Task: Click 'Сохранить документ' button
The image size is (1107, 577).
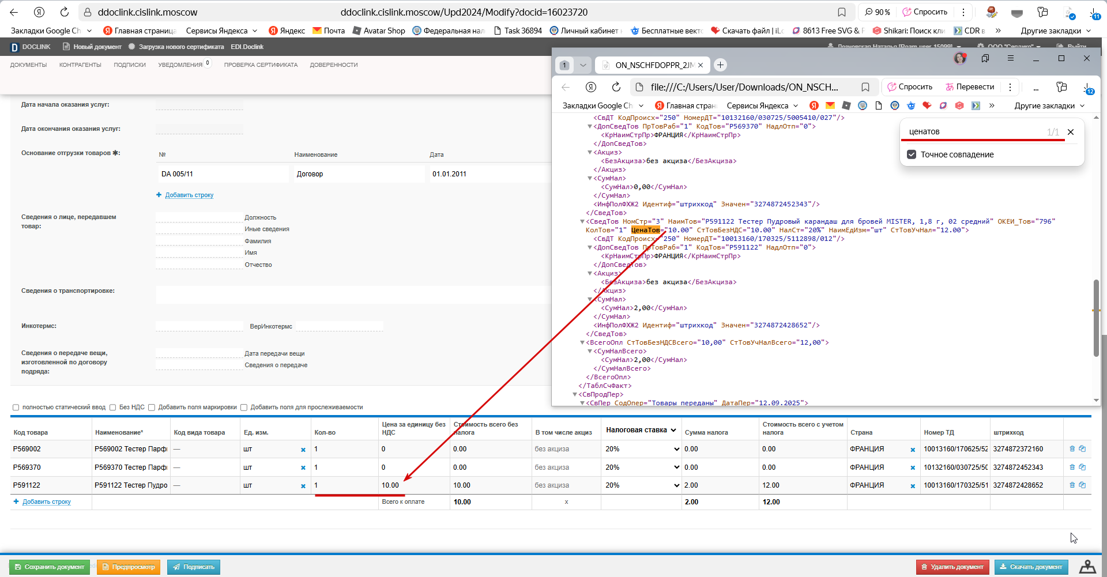Action: click(50, 567)
